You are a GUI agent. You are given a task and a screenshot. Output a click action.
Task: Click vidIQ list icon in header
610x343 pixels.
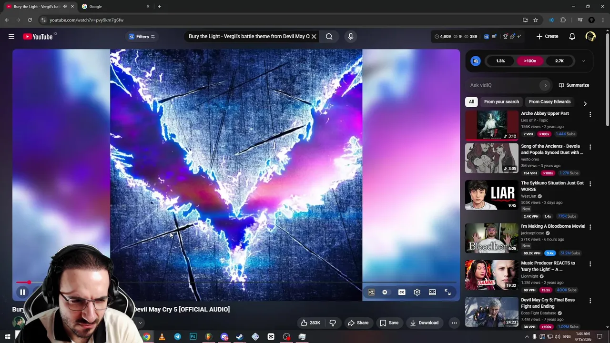[x=494, y=37]
